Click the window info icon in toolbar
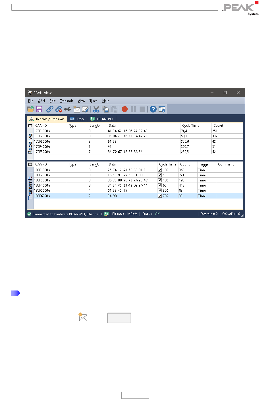Image resolution: width=270 pixels, height=405 pixels. [x=162, y=109]
